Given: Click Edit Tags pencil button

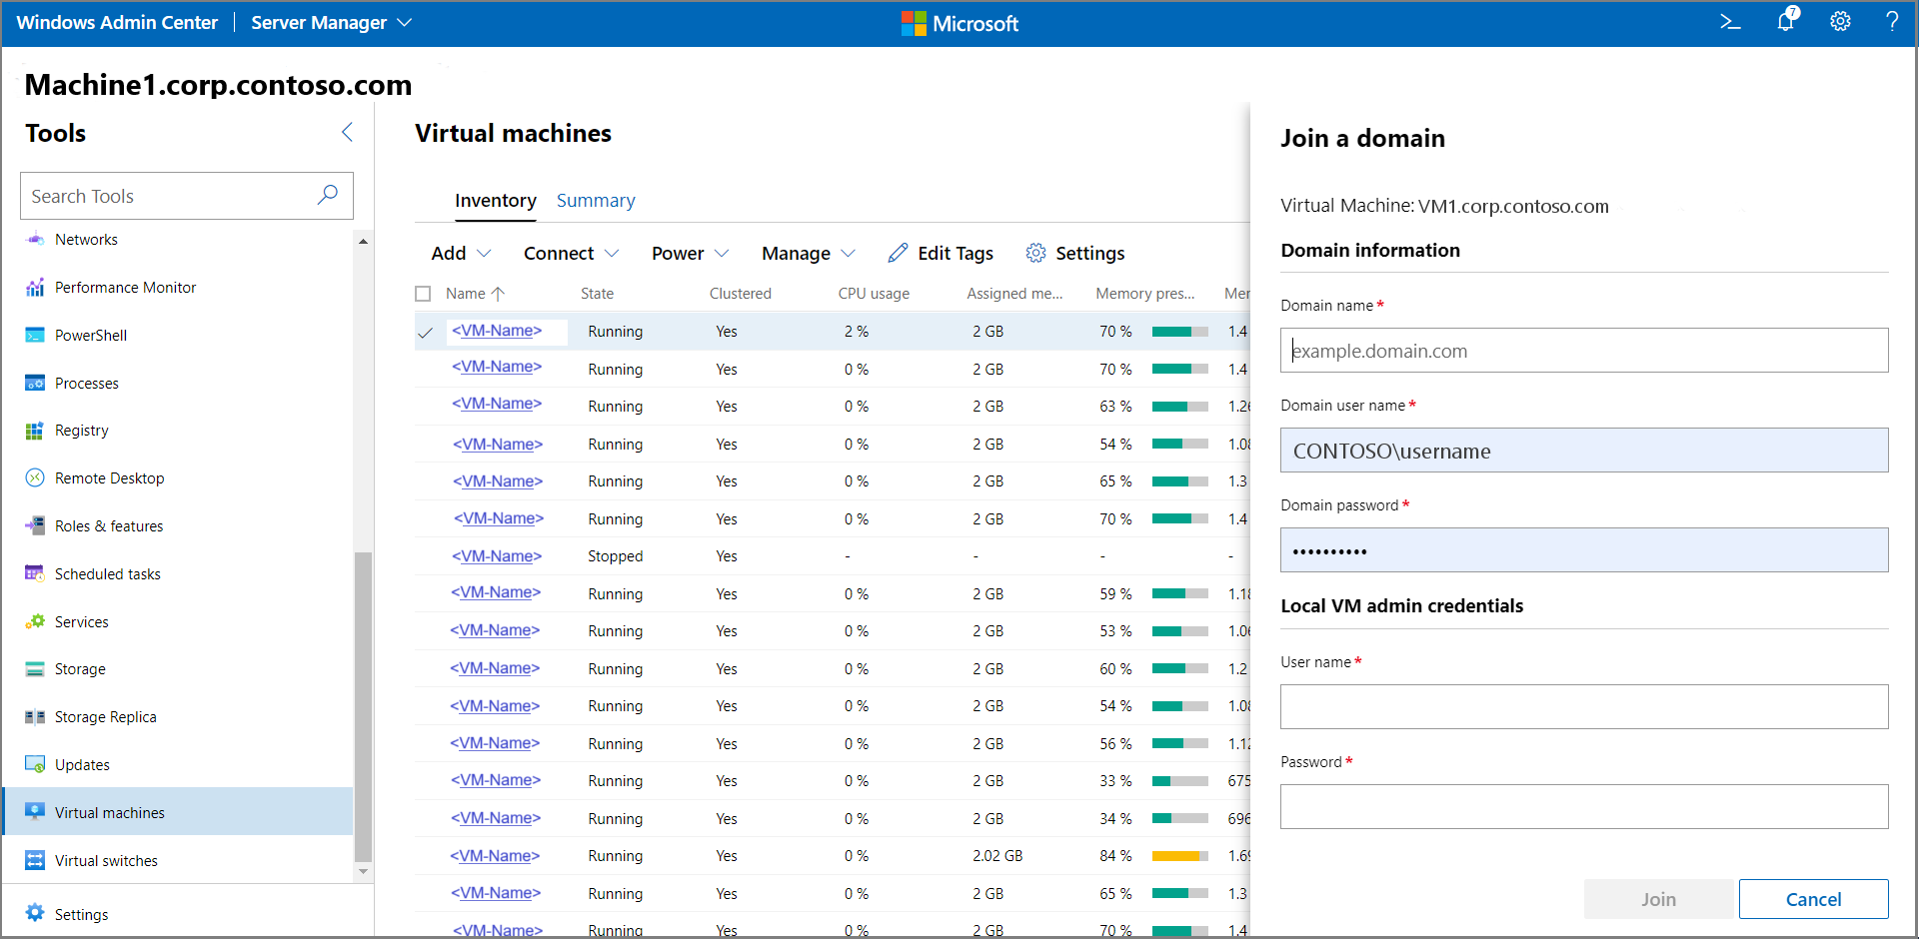Looking at the screenshot, I should point(941,254).
